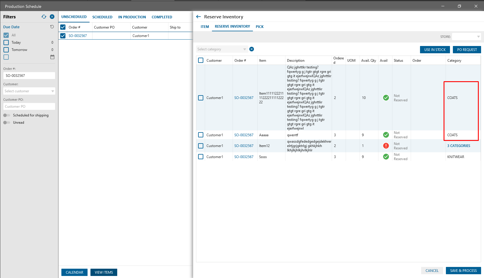Viewport: 484px width, 278px height.
Task: Sort the orders list by Customer PO header
Action: tap(104, 27)
